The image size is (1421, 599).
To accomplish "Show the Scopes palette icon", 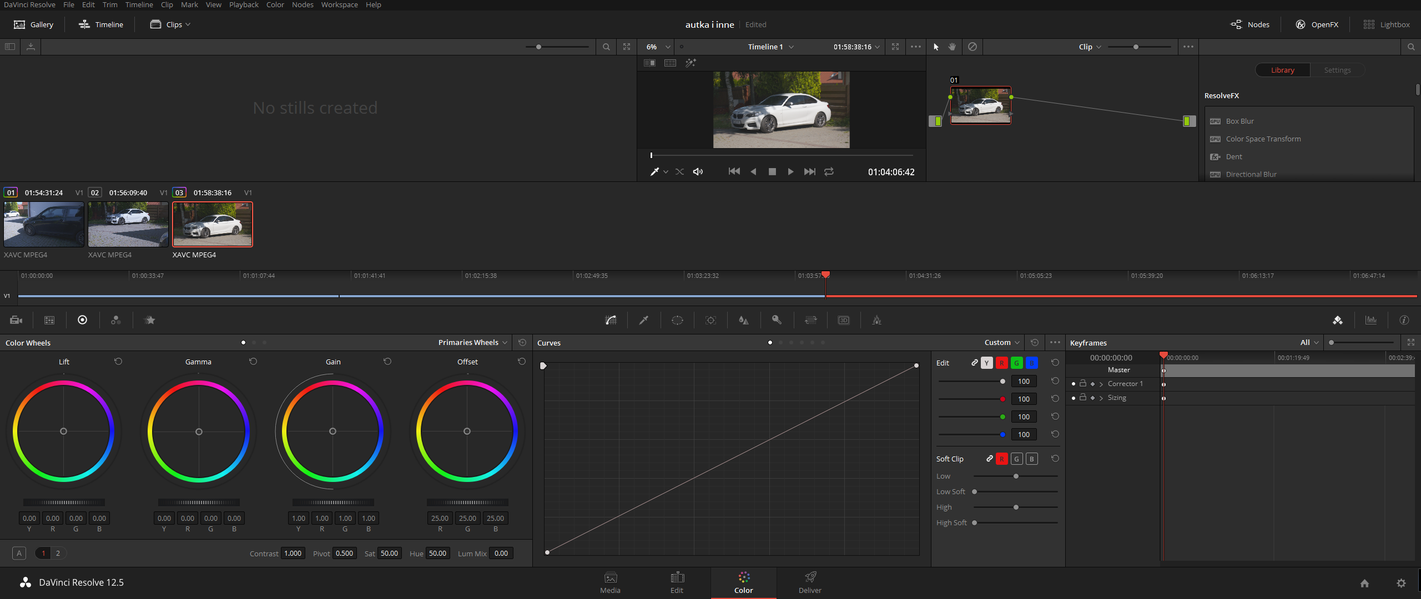I will click(1371, 320).
